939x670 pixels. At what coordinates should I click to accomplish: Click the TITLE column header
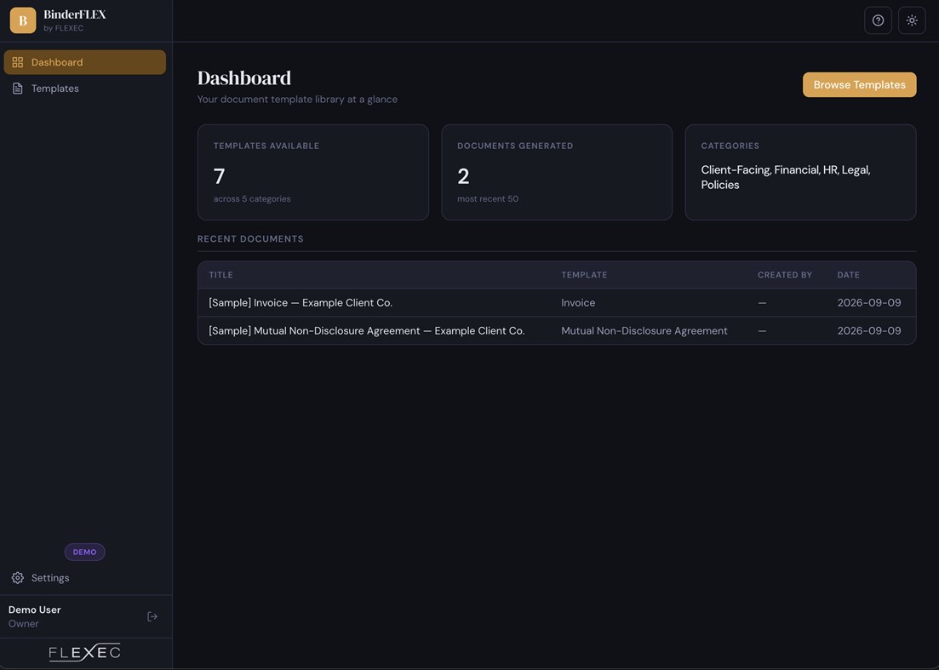[221, 275]
